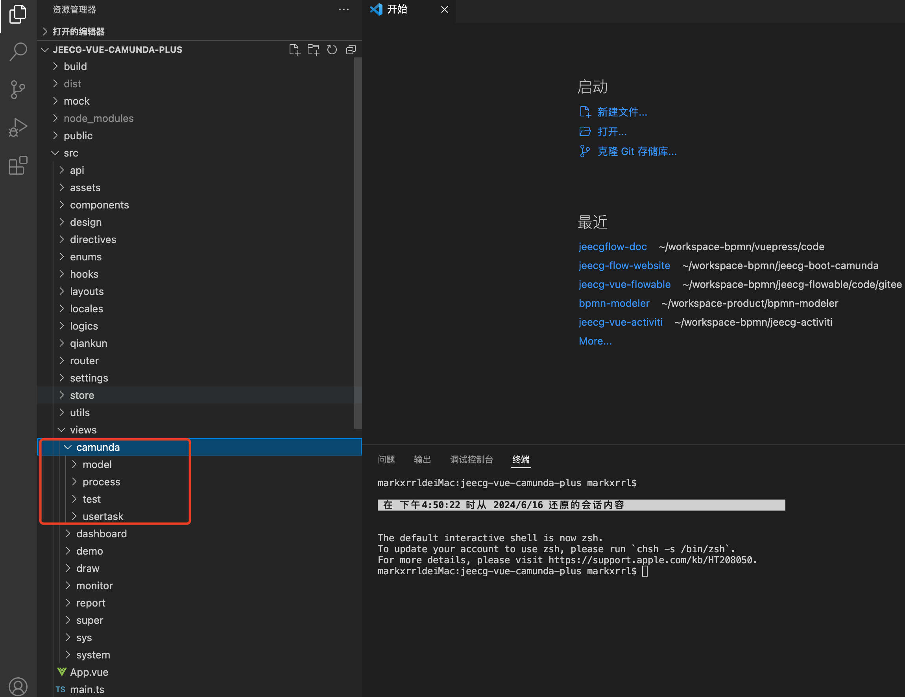Expand the node_modules folder
The width and height of the screenshot is (905, 697).
pos(199,118)
